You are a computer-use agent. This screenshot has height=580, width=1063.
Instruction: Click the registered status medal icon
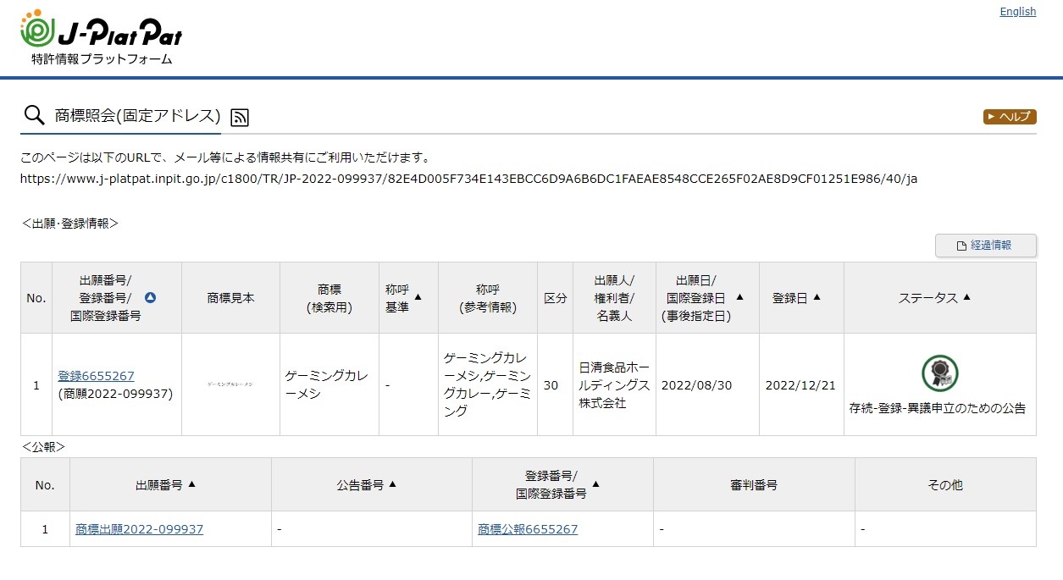click(x=939, y=373)
